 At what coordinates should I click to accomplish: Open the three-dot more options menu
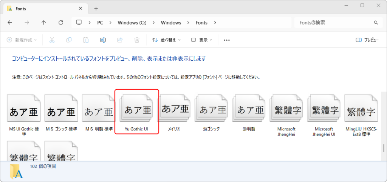(x=227, y=40)
